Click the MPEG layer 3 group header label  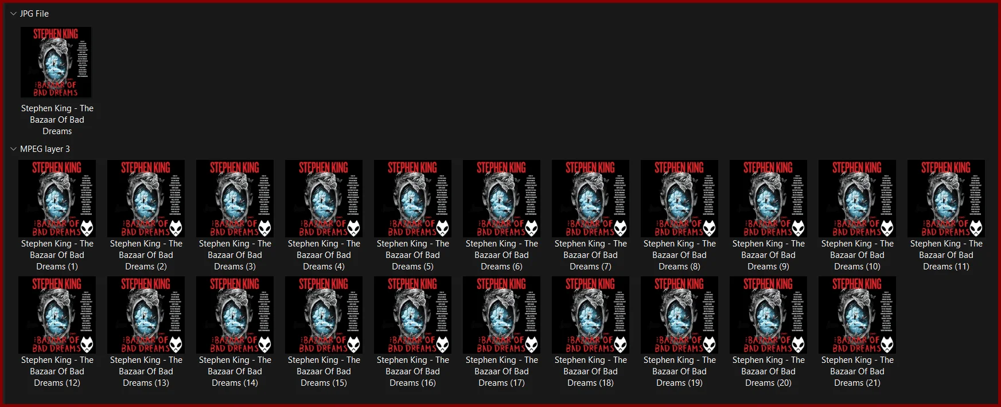[x=45, y=149]
